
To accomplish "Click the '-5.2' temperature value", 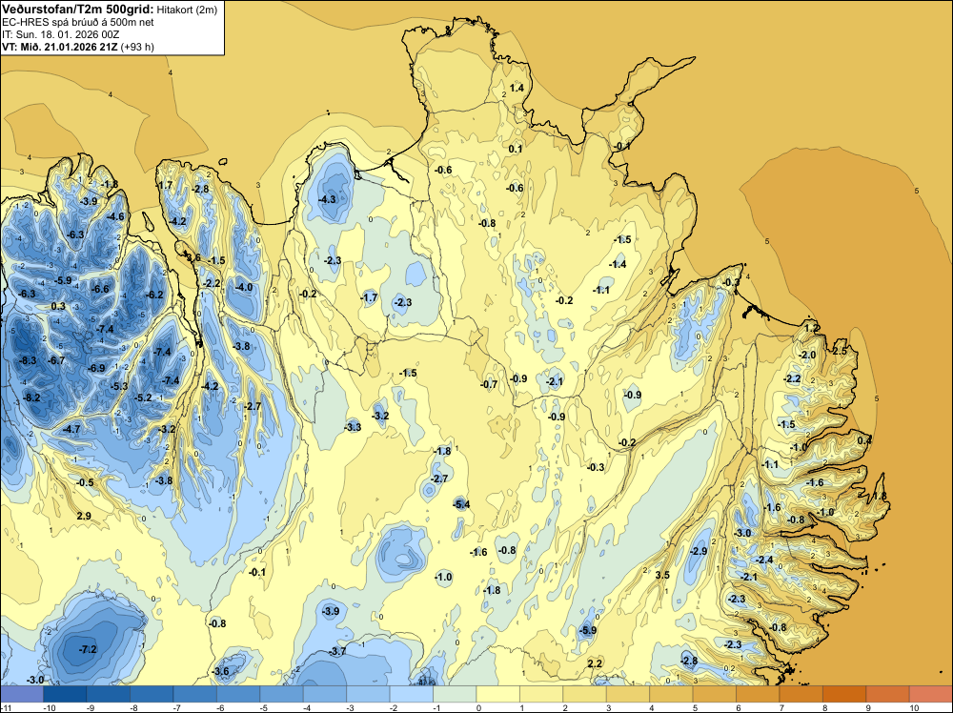I will (x=143, y=398).
